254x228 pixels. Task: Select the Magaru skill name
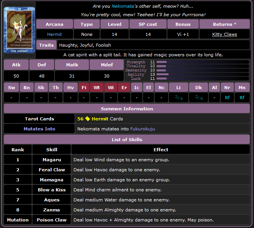pyautogui.click(x=52, y=160)
